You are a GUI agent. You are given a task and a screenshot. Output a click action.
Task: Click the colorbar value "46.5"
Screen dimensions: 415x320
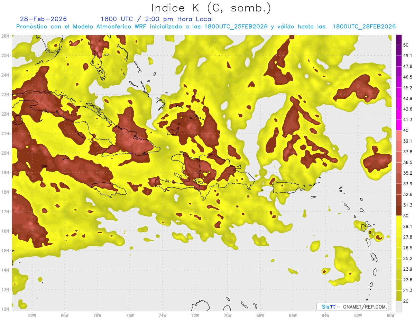(408, 77)
